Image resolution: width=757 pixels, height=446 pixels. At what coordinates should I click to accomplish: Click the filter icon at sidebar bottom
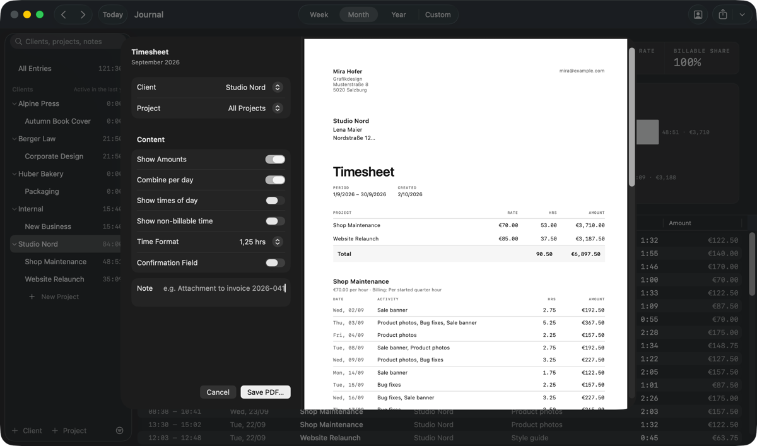(119, 430)
